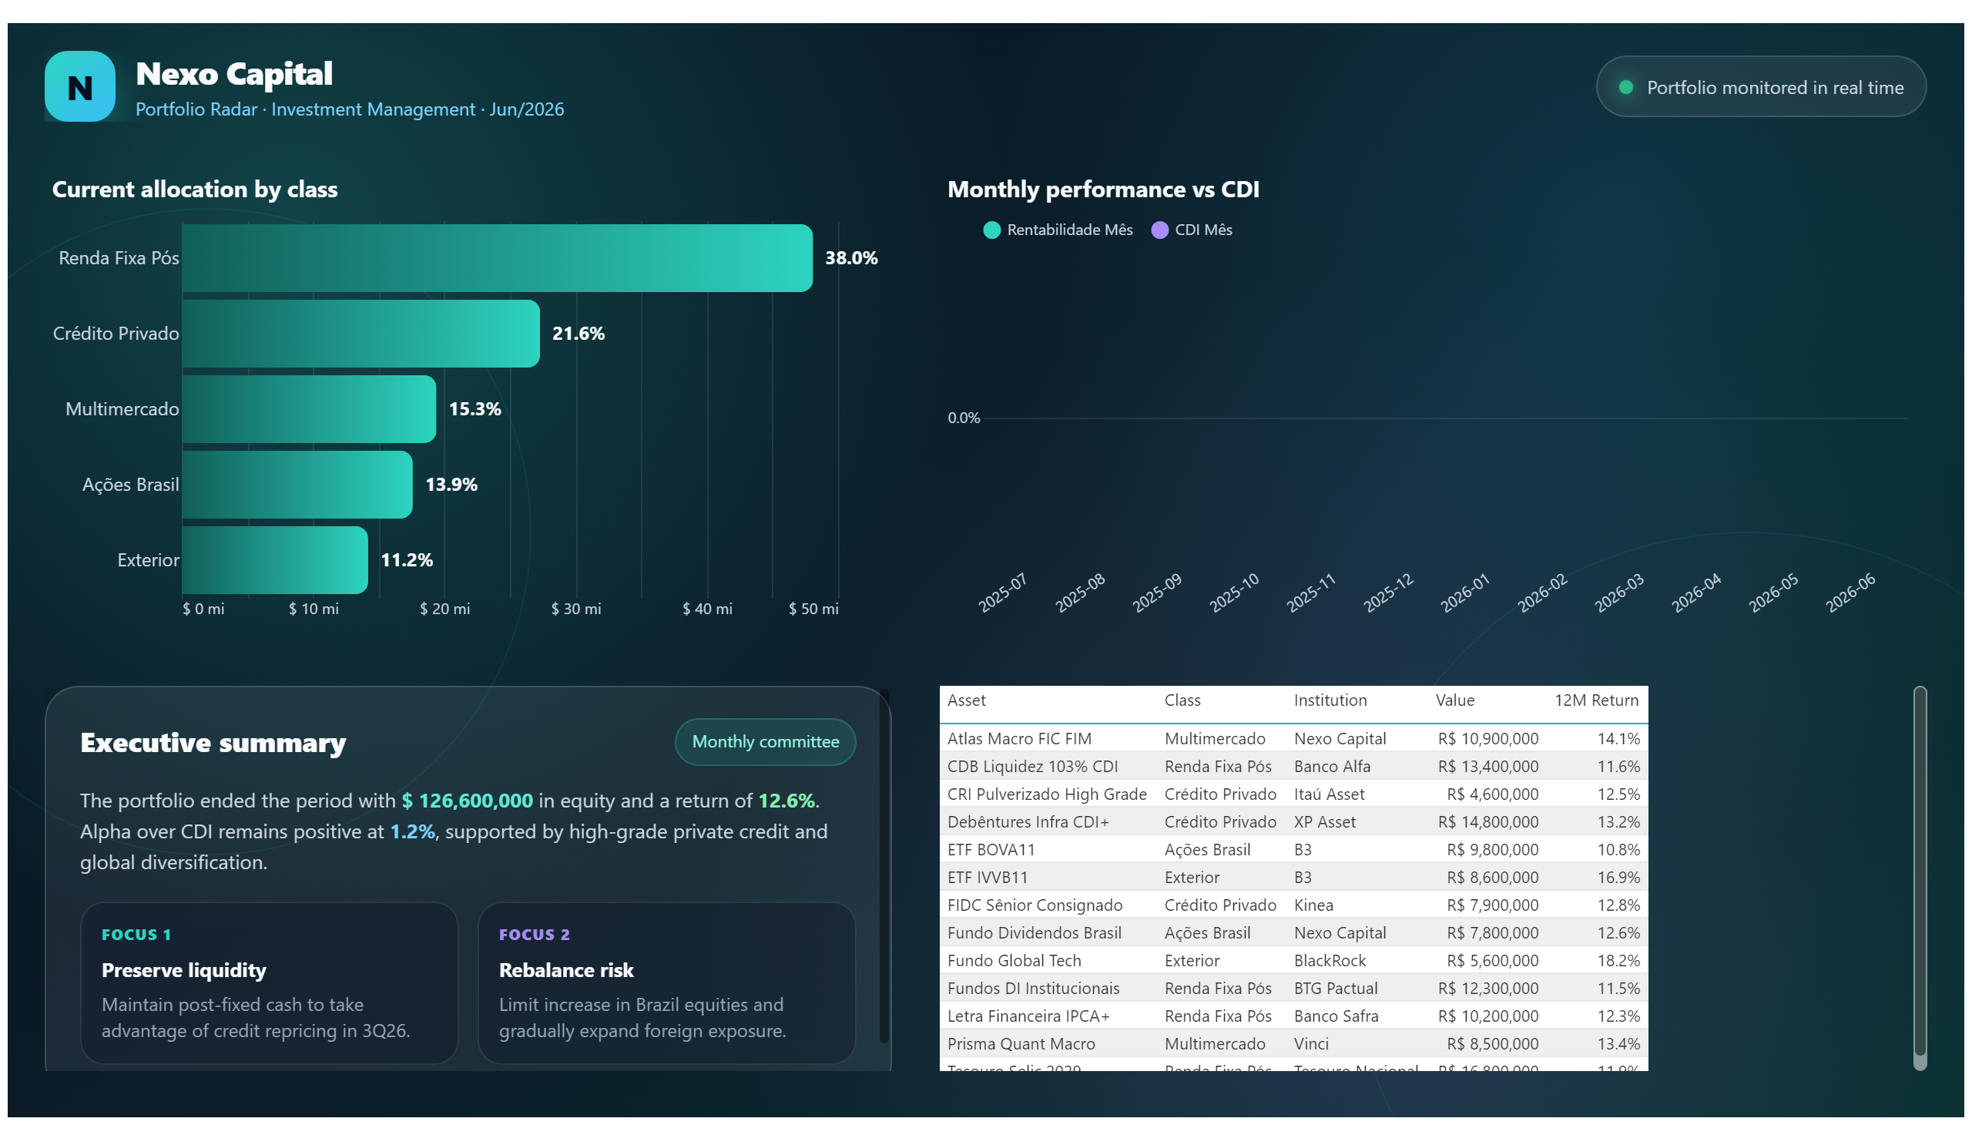This screenshot has height=1125, width=1972.
Task: Click the 11.2% data label
Action: 406,560
